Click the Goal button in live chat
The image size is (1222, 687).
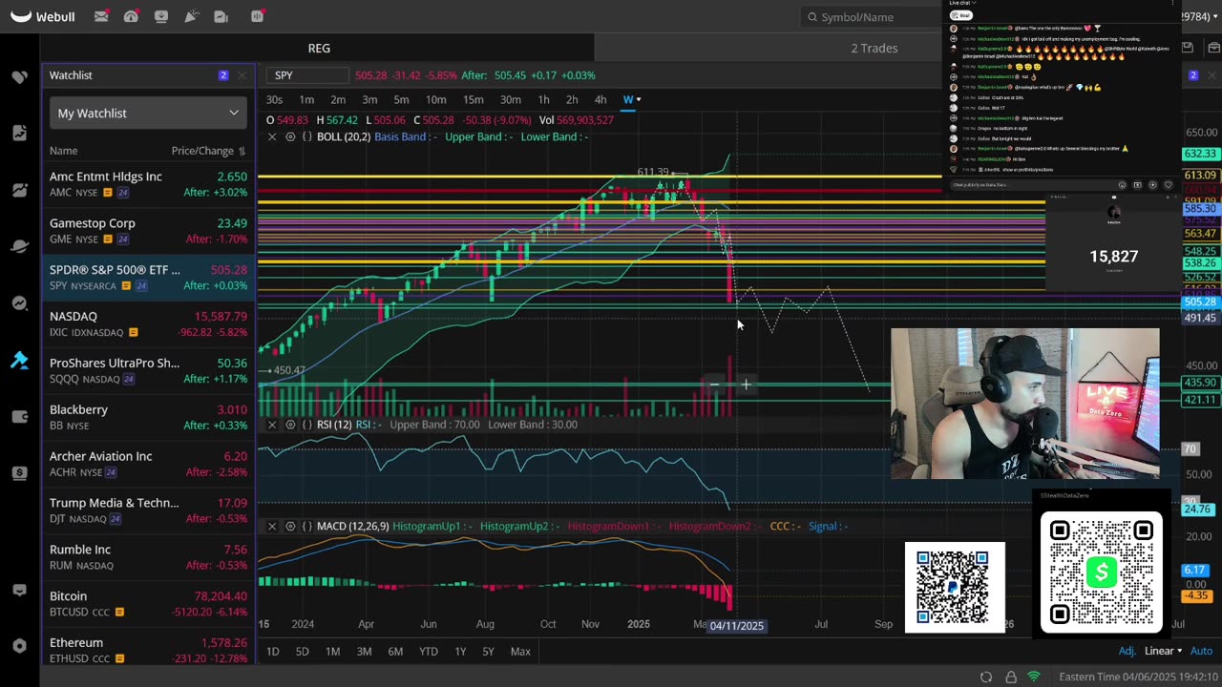[961, 15]
